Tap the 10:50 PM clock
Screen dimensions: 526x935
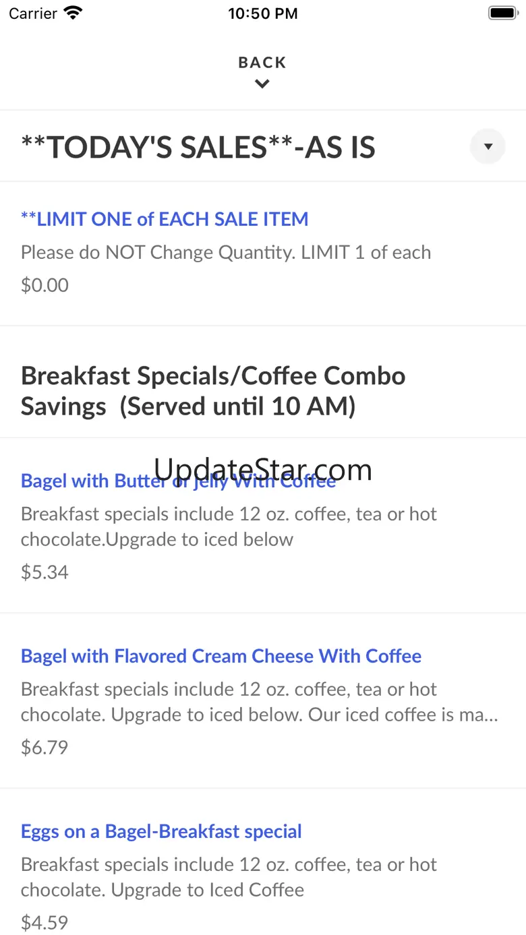tap(263, 13)
